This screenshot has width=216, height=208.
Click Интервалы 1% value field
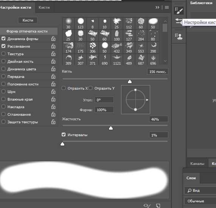coord(159,135)
